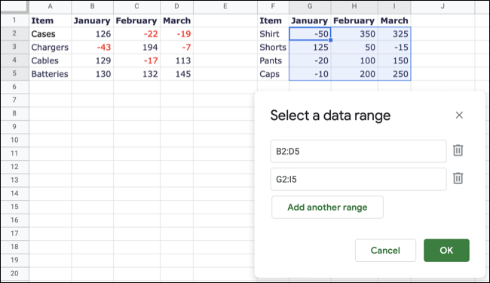490x283 pixels.
Task: Close the Select a data range dialog
Action: pyautogui.click(x=459, y=115)
